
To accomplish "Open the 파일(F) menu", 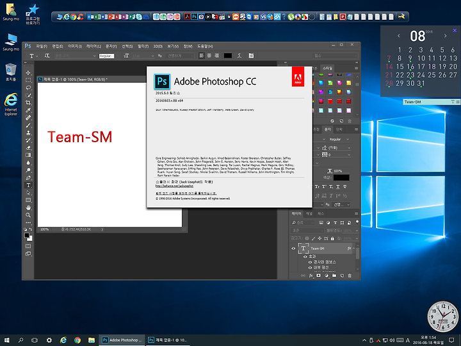I will pos(42,46).
